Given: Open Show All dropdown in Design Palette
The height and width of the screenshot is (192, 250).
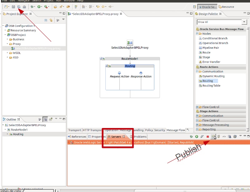Looking at the screenshot, I should tap(244, 22).
